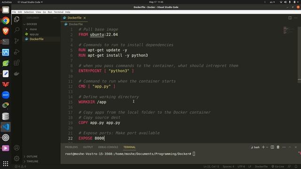Open the Edit menu
301x169 pixels.
pos(20,12)
